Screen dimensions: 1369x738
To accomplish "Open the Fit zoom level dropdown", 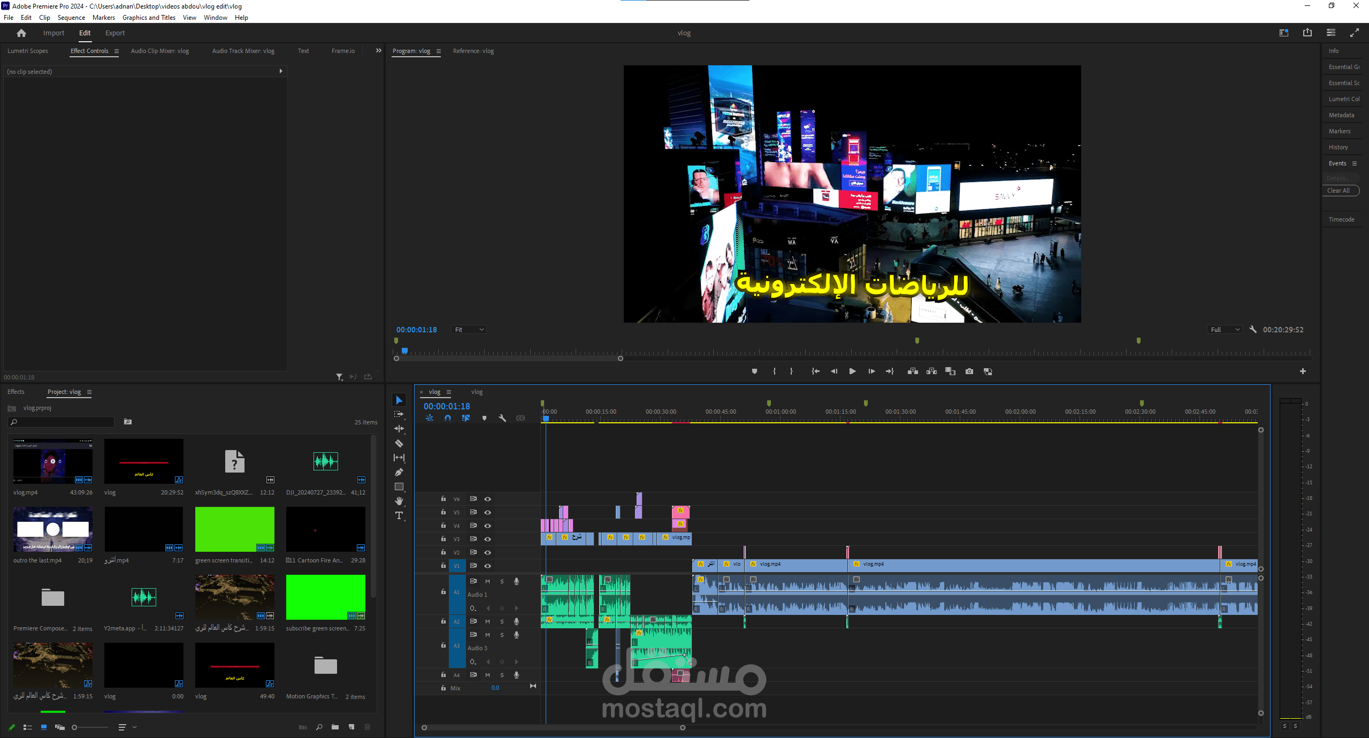I will coord(469,330).
